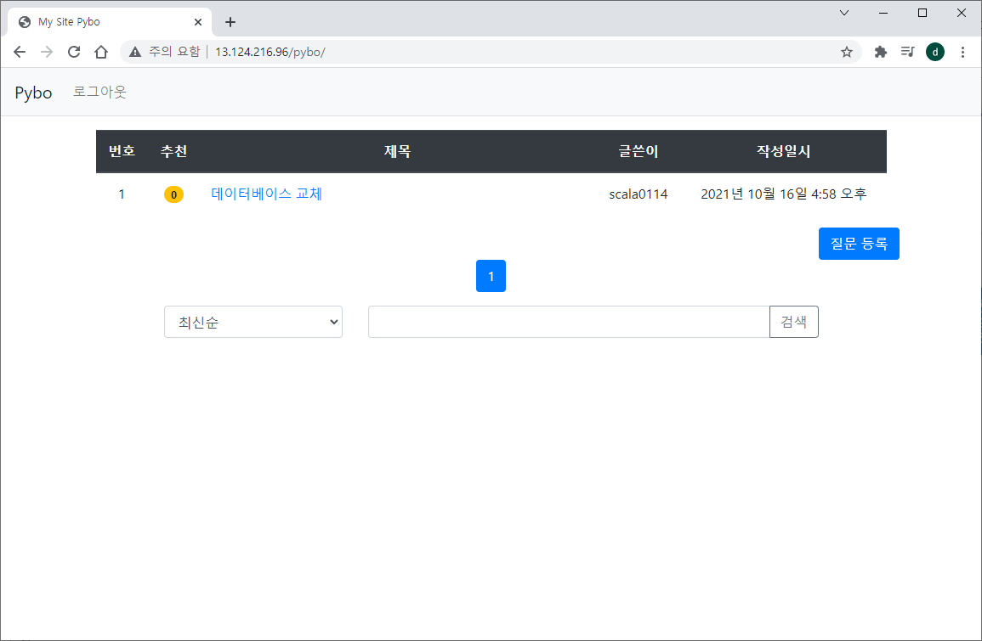The width and height of the screenshot is (982, 641).
Task: Reload the page with the refresh icon
Action: tap(74, 52)
